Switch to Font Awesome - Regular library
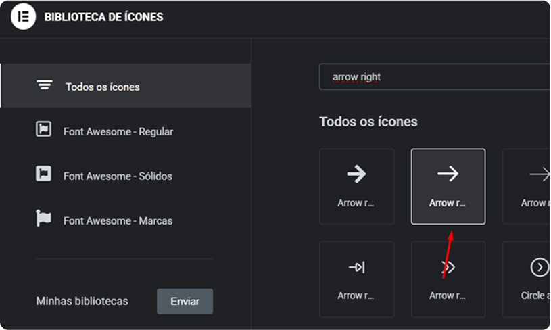Viewport: 551px width, 330px height. (x=118, y=131)
